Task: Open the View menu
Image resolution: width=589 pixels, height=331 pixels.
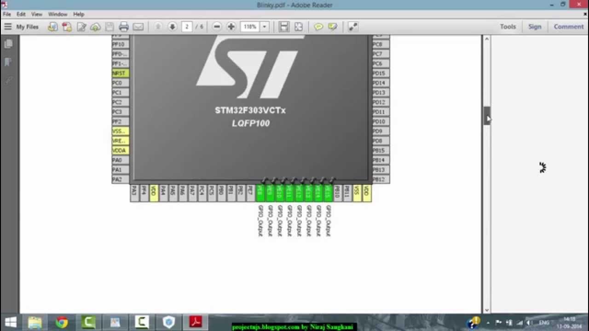Action: point(37,14)
